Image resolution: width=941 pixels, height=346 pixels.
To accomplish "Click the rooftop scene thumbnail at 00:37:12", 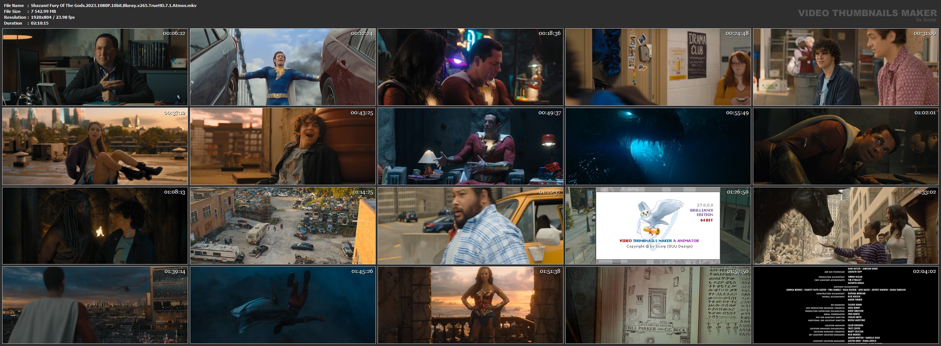I will [95, 147].
